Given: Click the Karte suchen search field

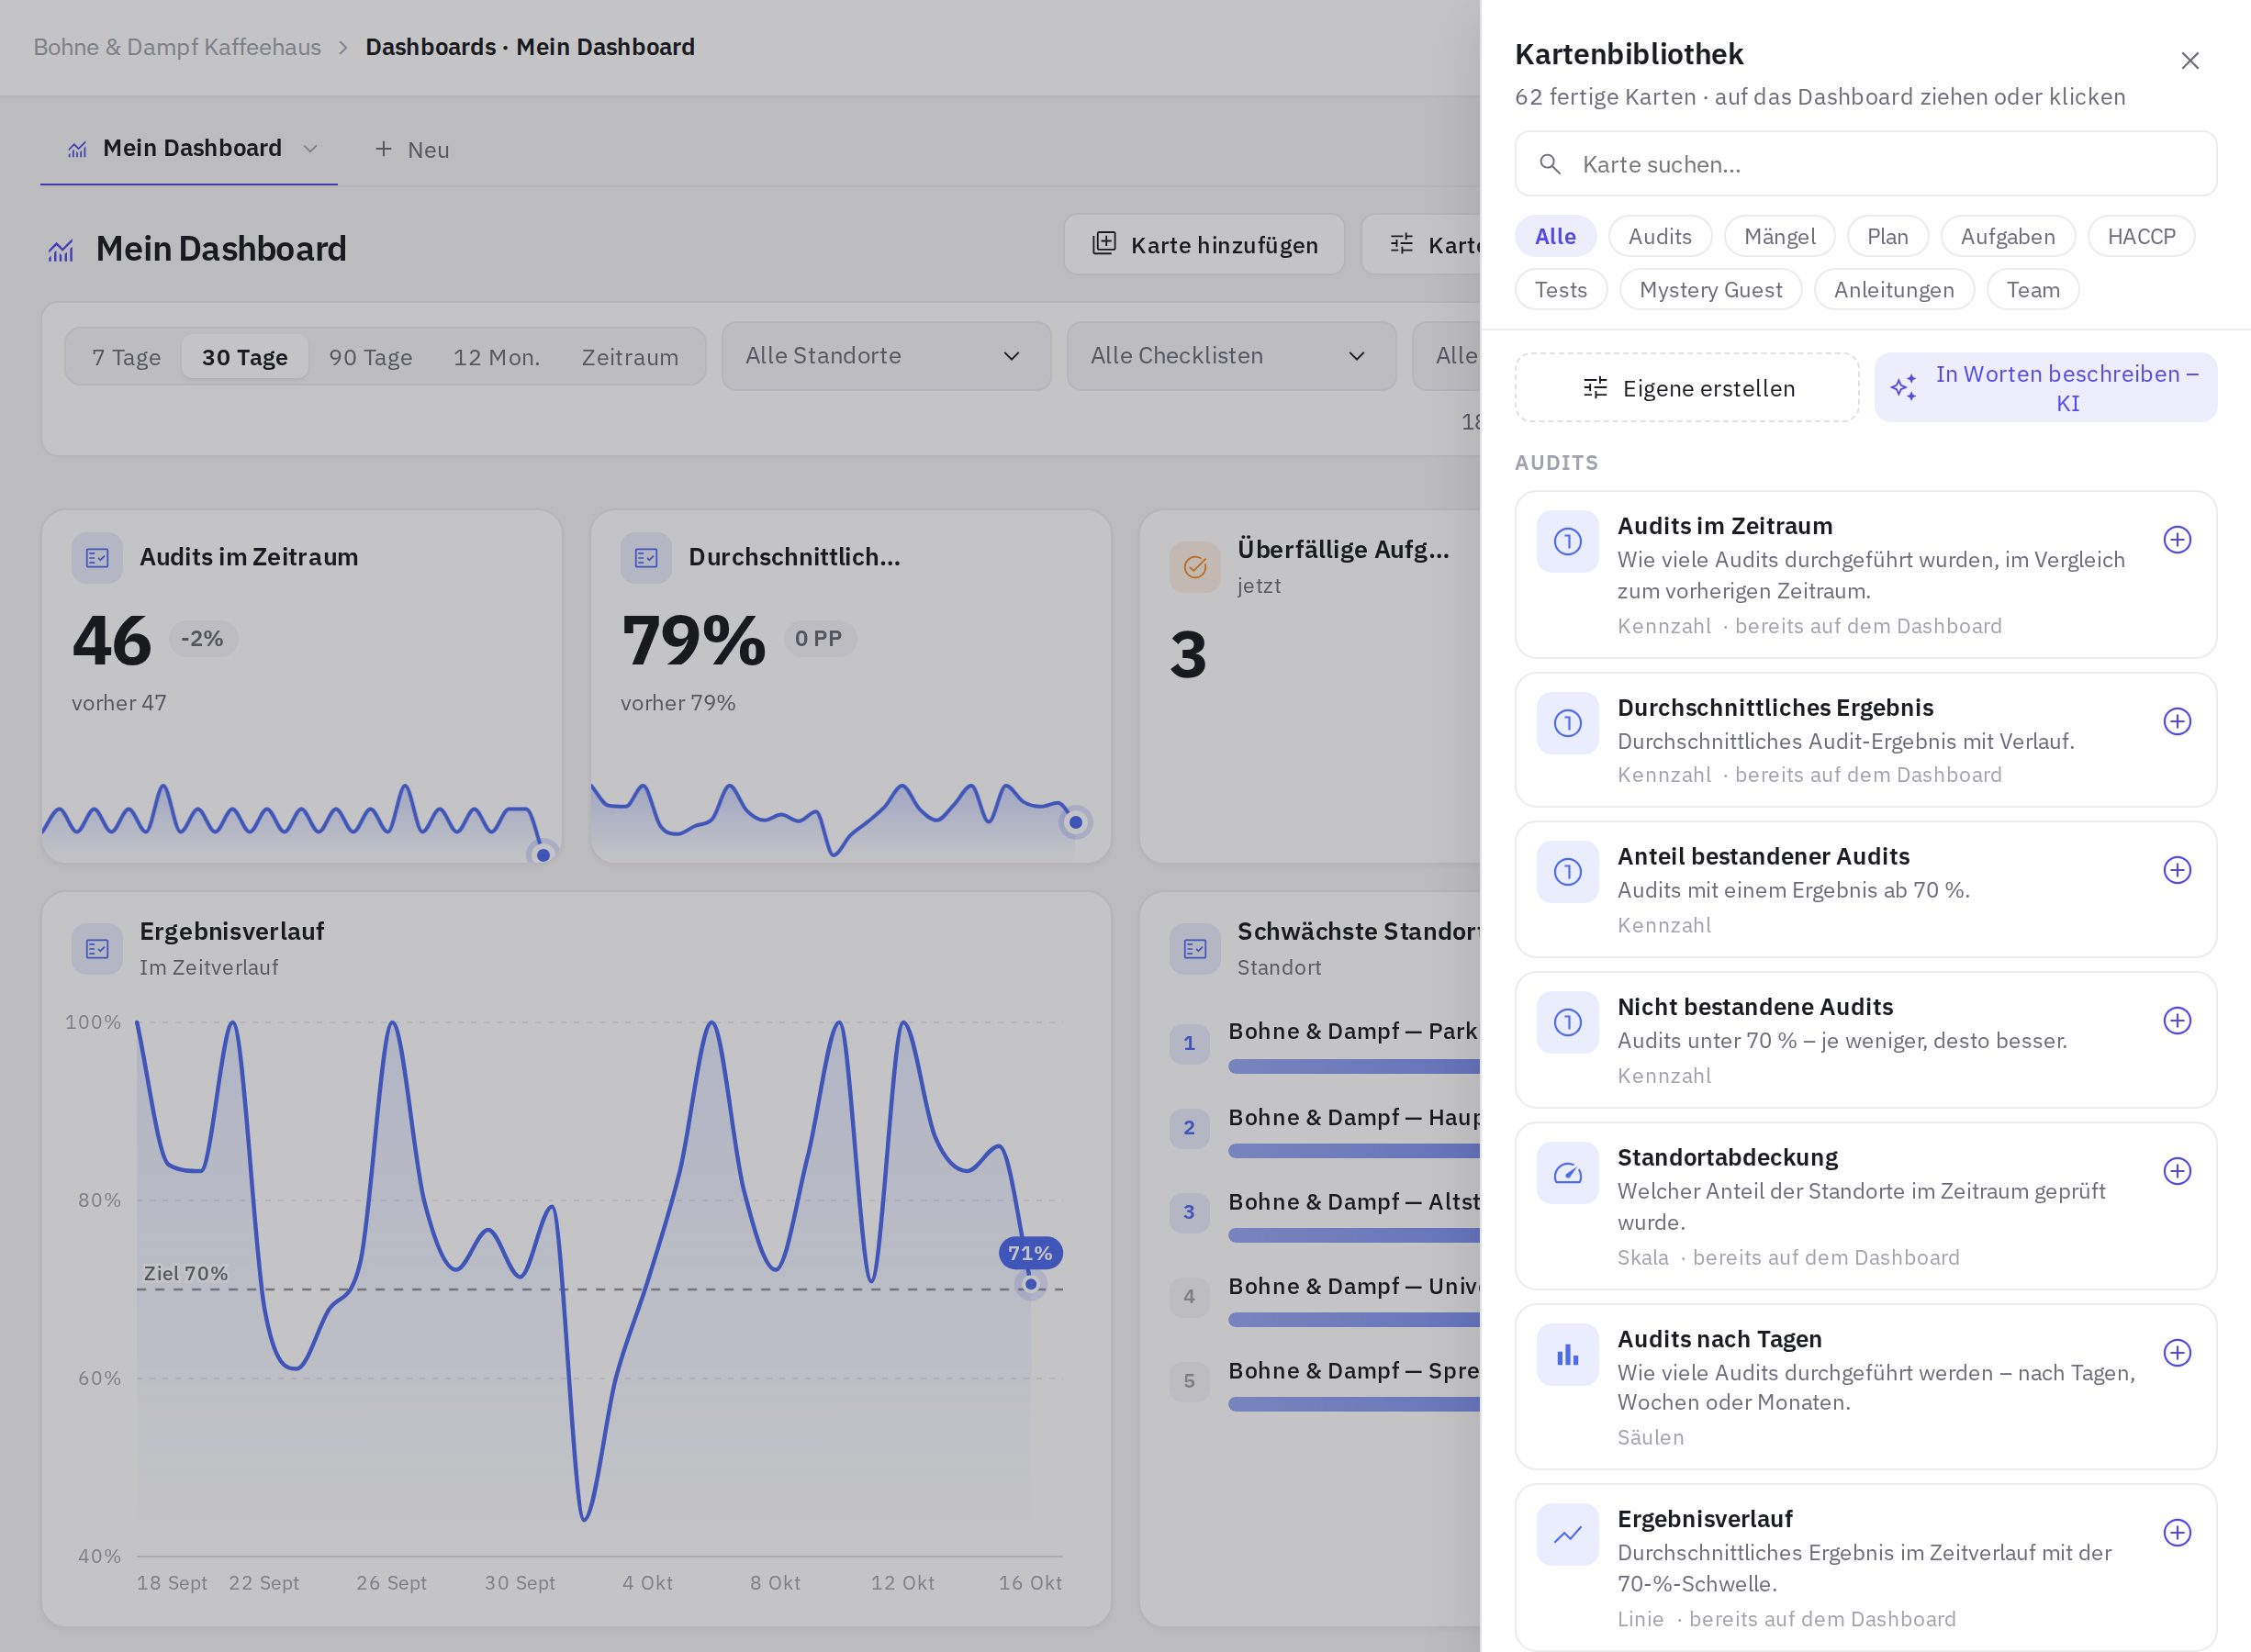Looking at the screenshot, I should pos(1865,164).
